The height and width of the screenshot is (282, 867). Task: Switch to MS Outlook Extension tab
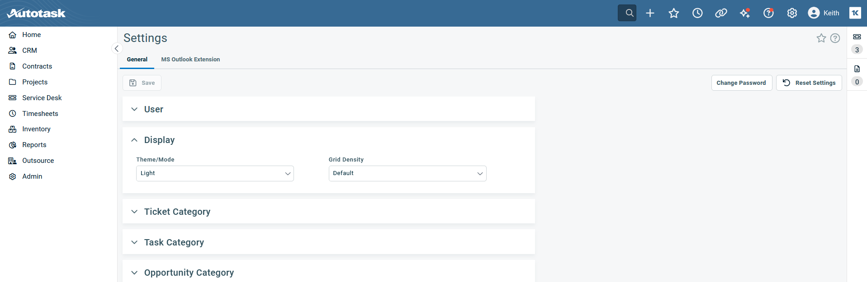pyautogui.click(x=190, y=60)
